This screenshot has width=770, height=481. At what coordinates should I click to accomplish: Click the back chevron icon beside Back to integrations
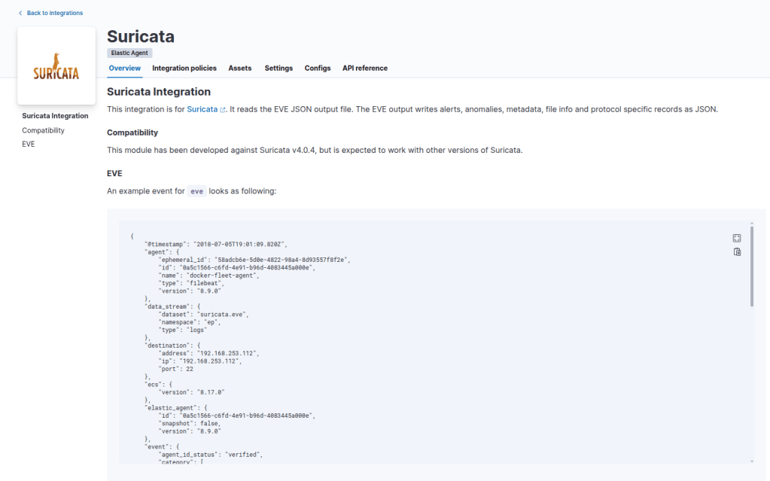(x=20, y=13)
